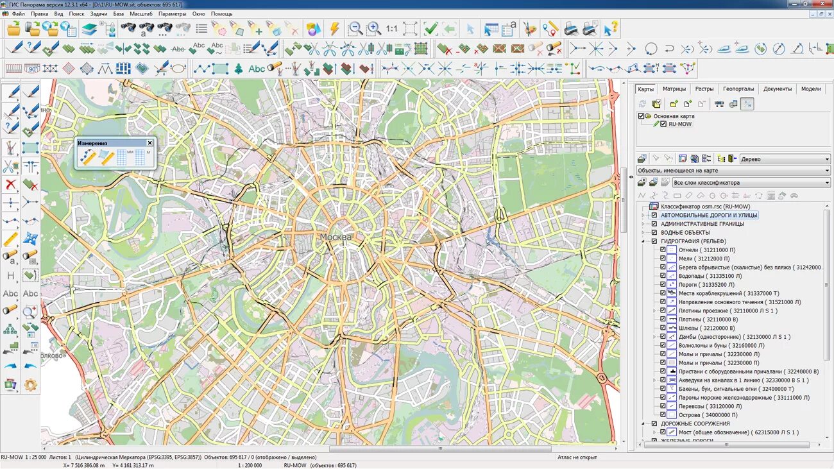Uncheck ВОДНЫЕ ОБЪЕКТЫ checkbox

pos(654,232)
